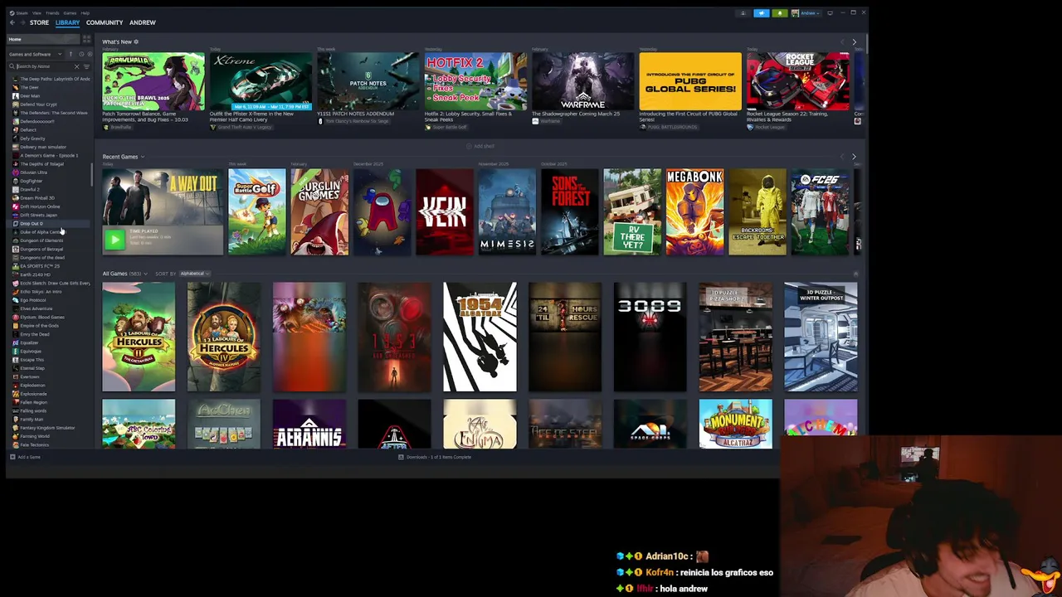This screenshot has height=597, width=1062.
Task: Open Sons of the Forest cover
Action: [569, 212]
